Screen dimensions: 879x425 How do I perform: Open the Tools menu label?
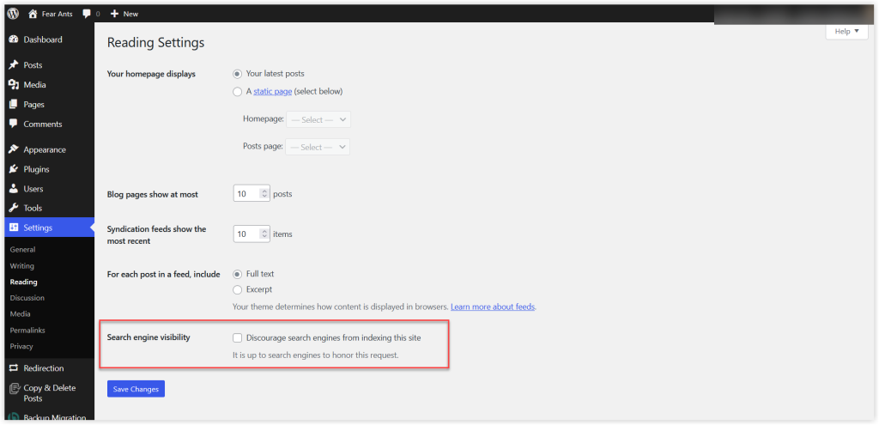(33, 208)
